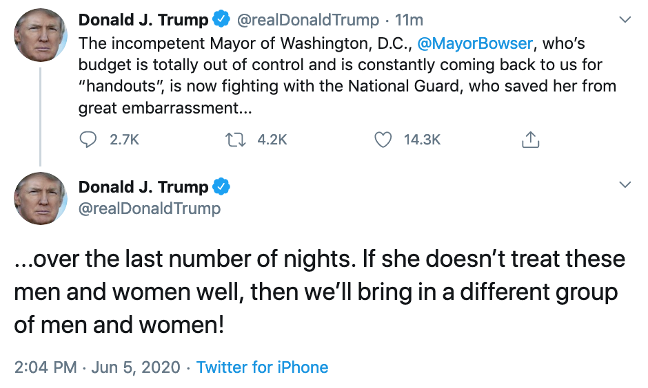Click the reply speech bubble icon

[x=88, y=140]
